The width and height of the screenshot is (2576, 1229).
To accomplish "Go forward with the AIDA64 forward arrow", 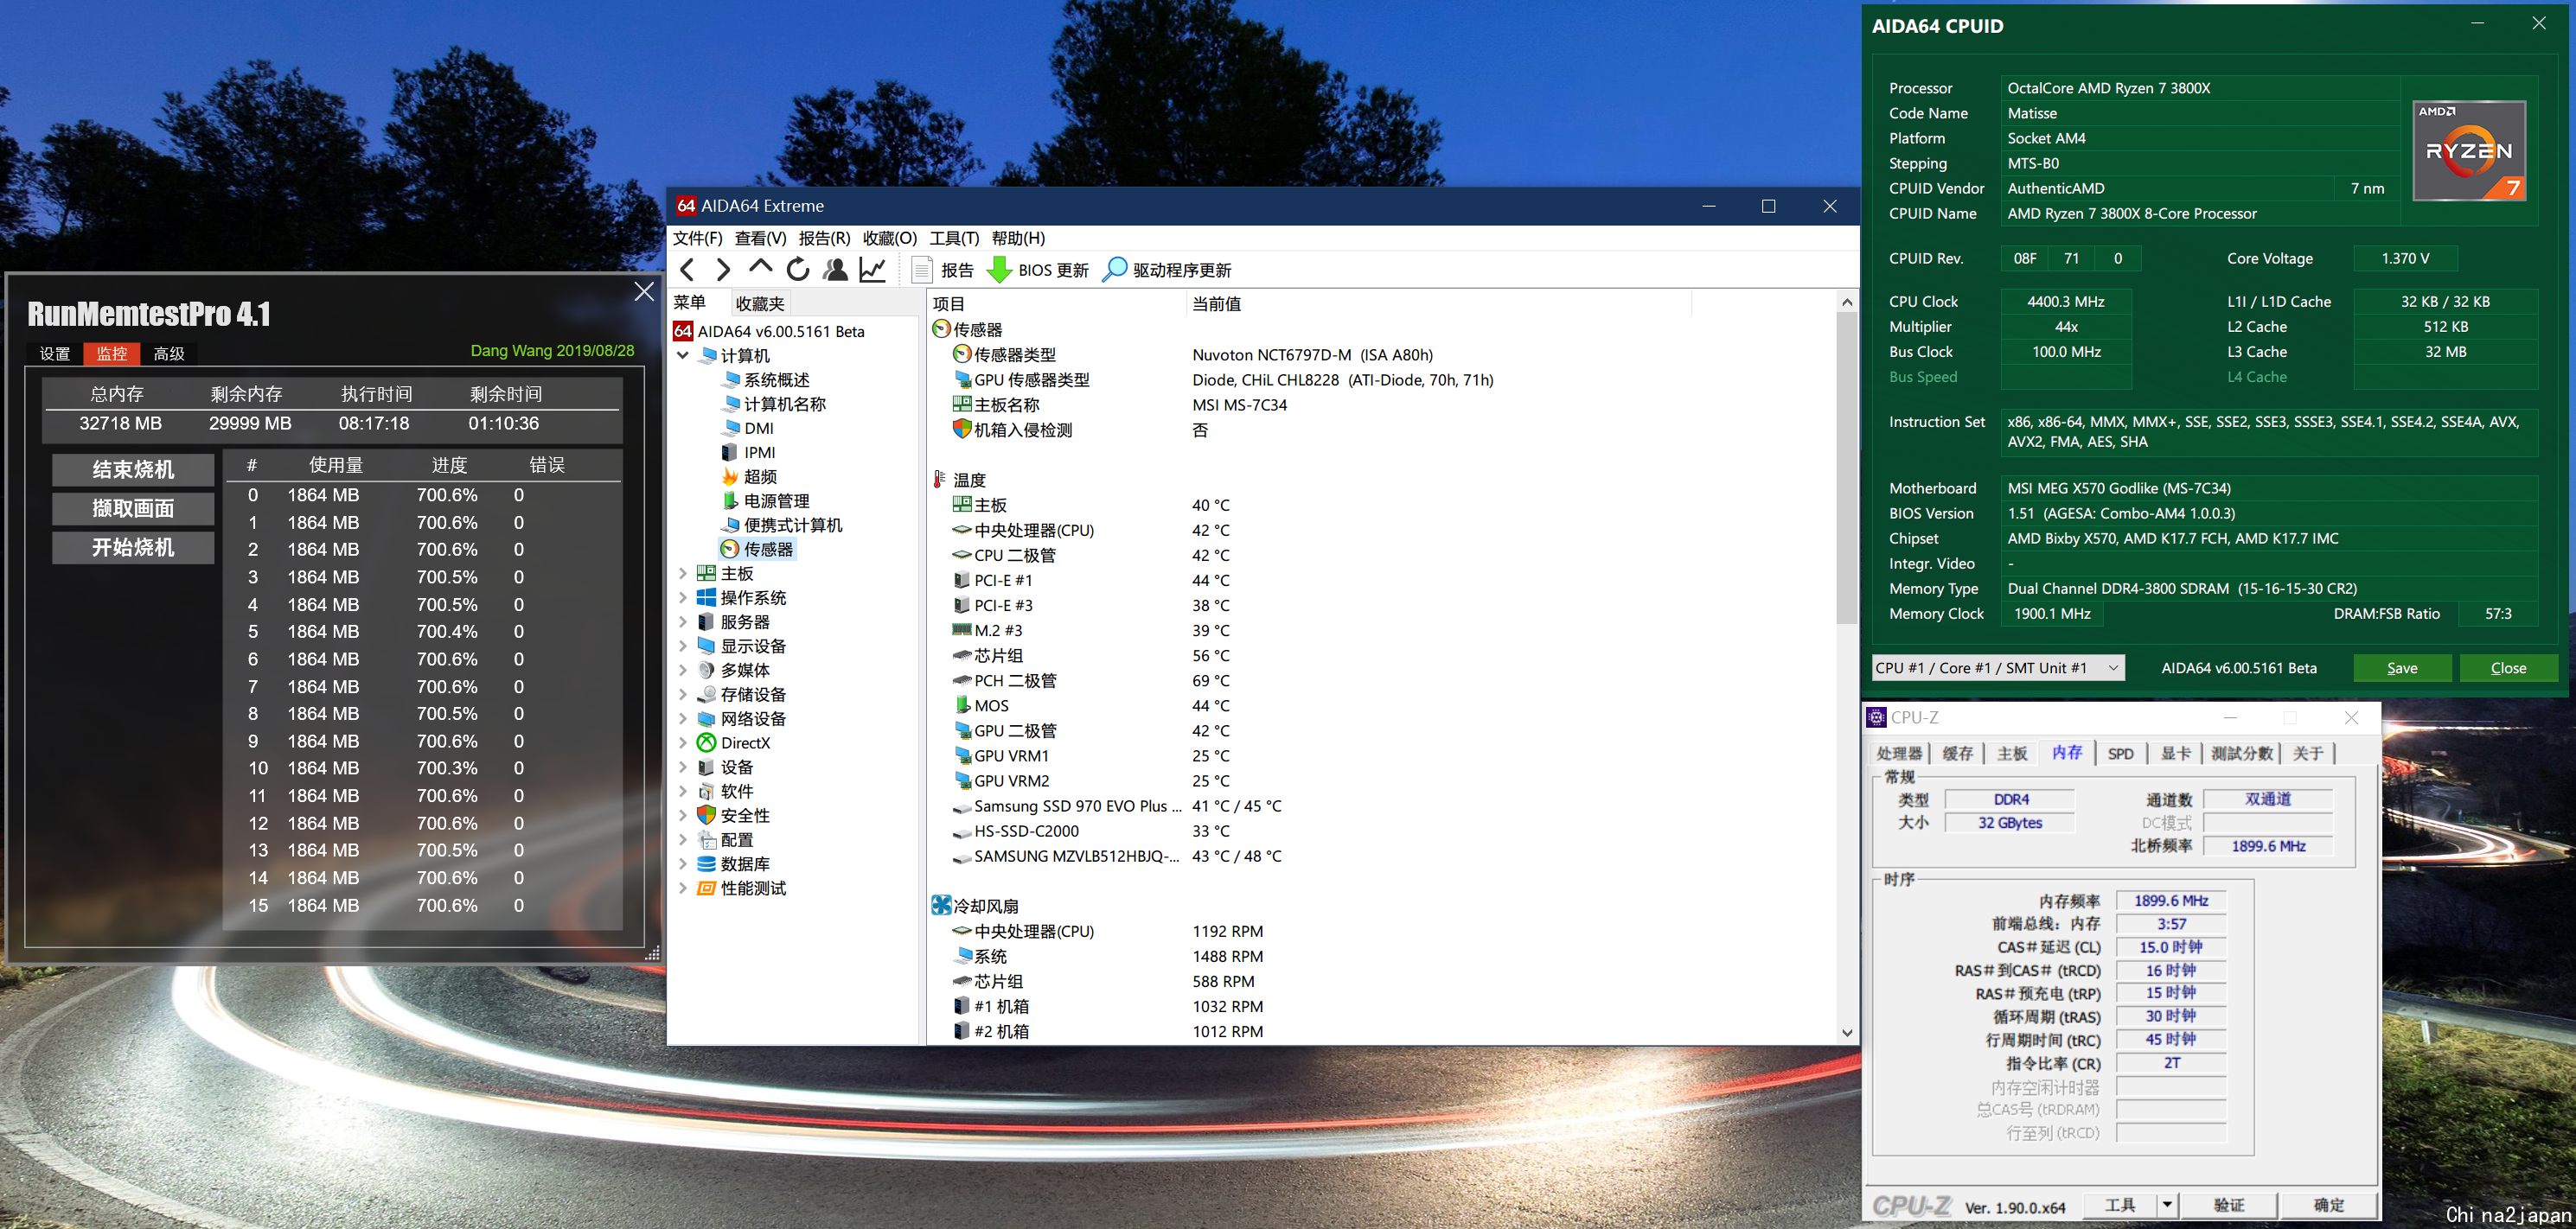I will pos(723,270).
